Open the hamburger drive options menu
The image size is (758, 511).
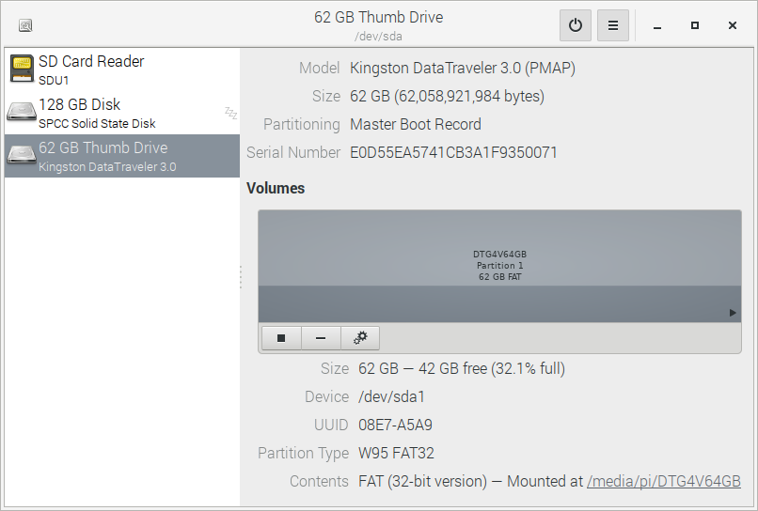tap(613, 25)
